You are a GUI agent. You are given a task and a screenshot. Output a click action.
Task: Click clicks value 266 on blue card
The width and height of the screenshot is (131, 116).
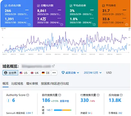point(8,11)
